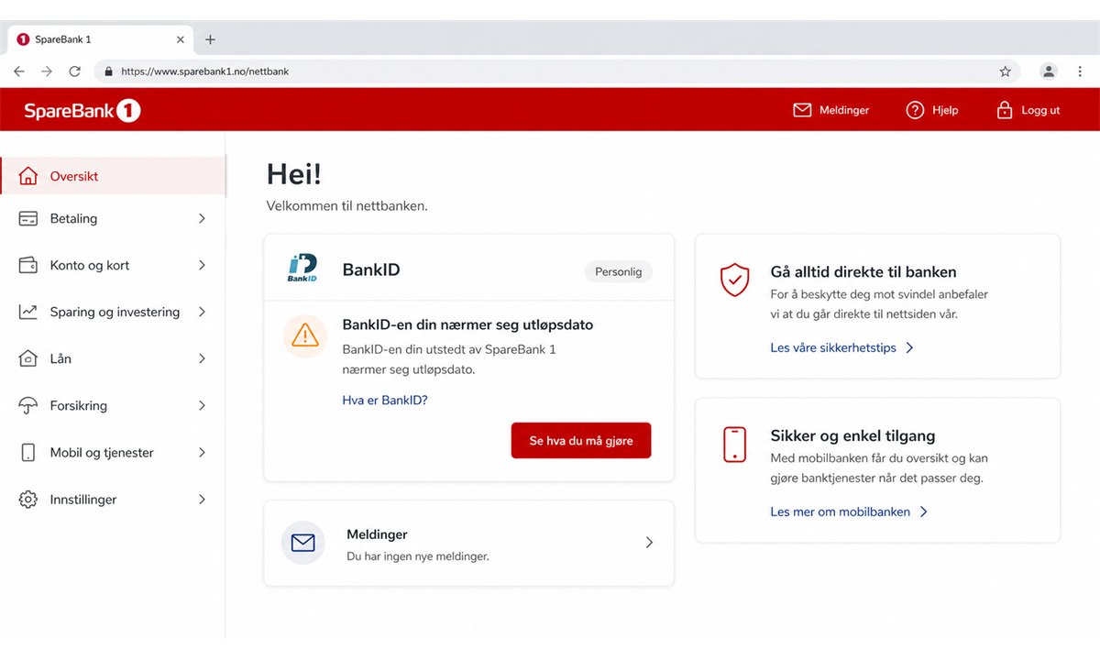This screenshot has width=1100, height=660.
Task: Open the Hva er BankID? link
Action: pos(385,401)
